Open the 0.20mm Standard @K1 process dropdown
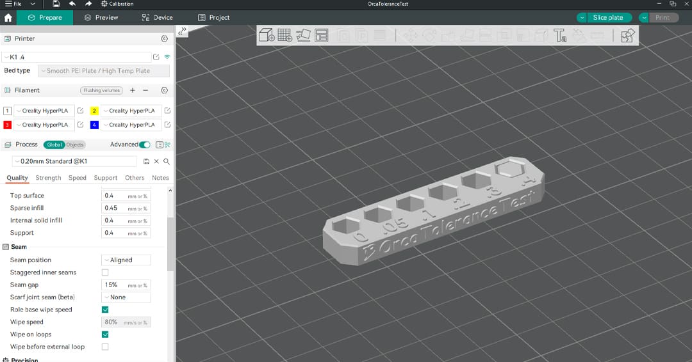Viewport: 692px width, 362px height. coord(74,162)
